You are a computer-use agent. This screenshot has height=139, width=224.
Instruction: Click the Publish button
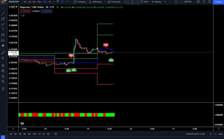[x=218, y=2]
